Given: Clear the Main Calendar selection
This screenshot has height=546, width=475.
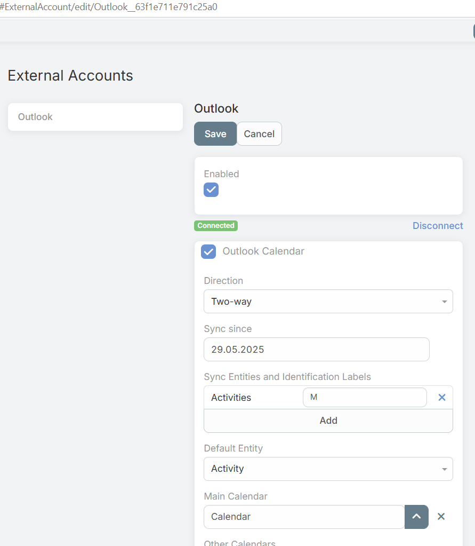Looking at the screenshot, I should [441, 517].
